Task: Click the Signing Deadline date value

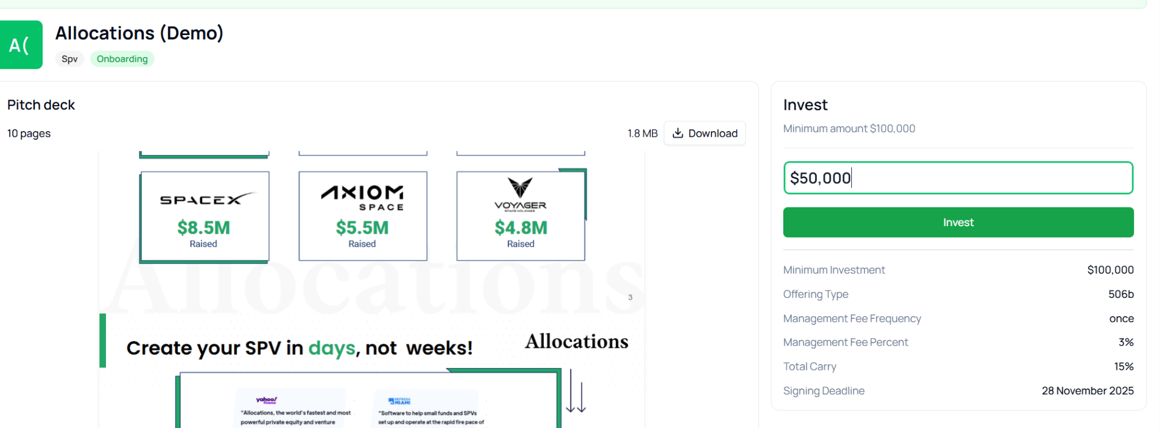Action: click(x=1087, y=391)
